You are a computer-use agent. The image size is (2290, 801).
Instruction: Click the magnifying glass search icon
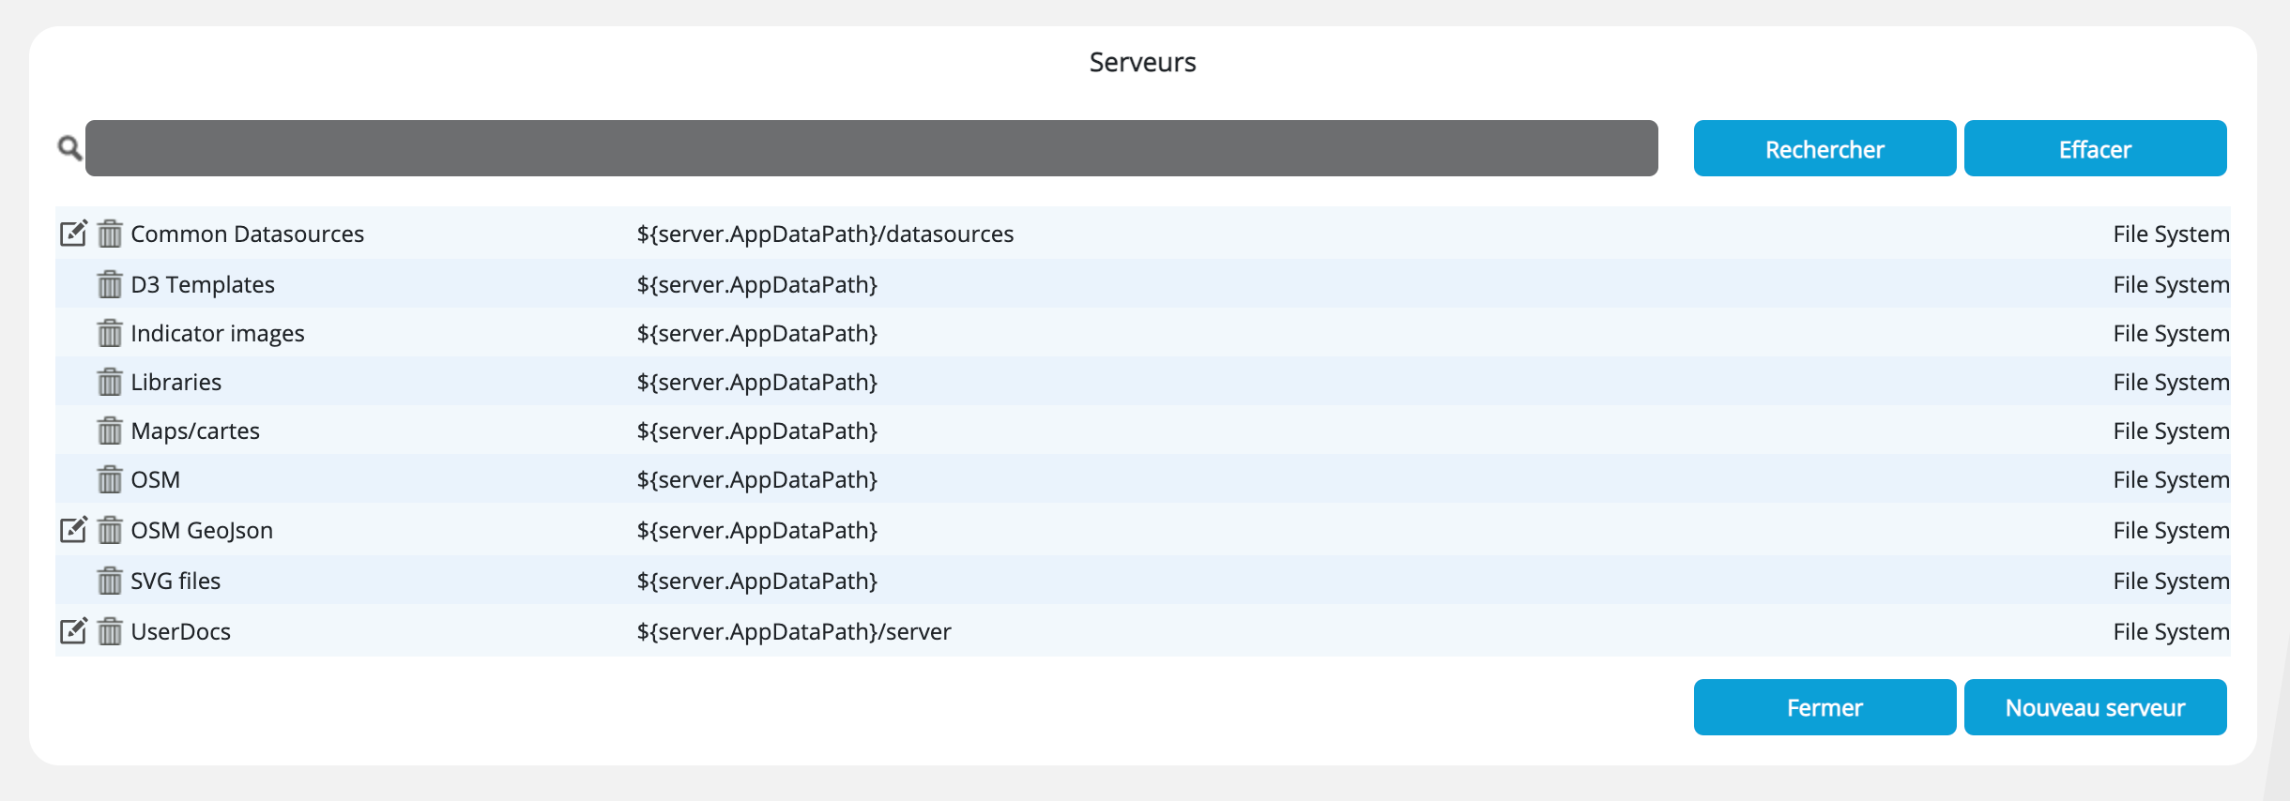pos(69,148)
